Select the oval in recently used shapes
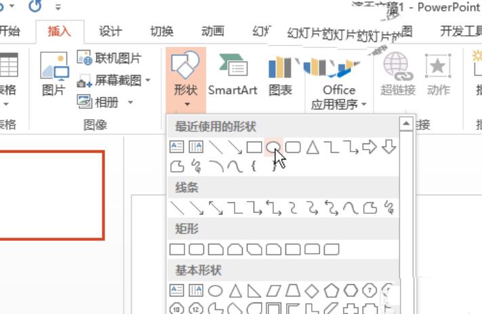 click(x=273, y=148)
